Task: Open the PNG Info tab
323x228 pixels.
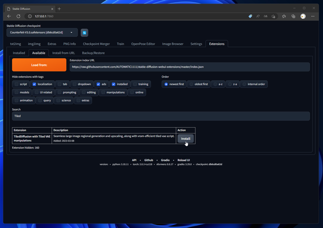Action: [x=69, y=44]
